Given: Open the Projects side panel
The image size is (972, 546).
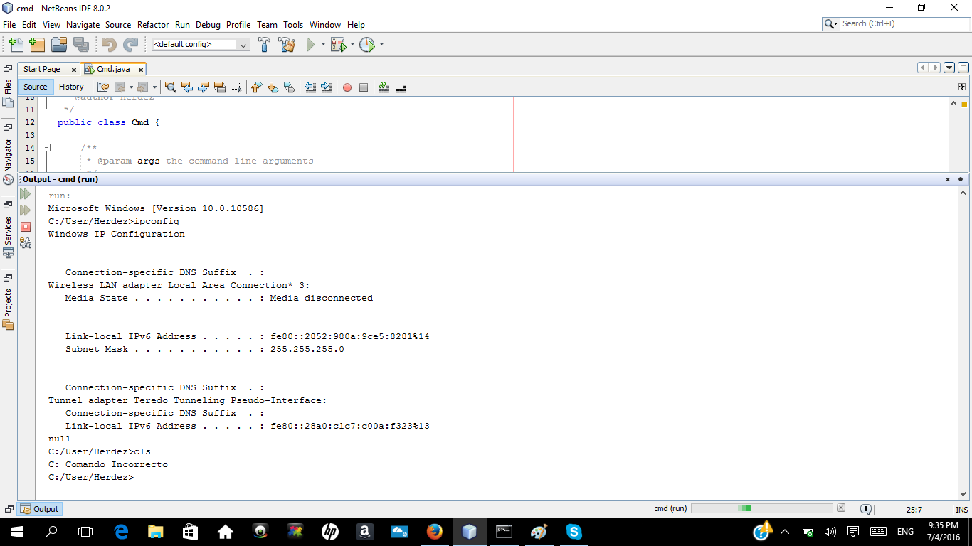Looking at the screenshot, I should 8,309.
